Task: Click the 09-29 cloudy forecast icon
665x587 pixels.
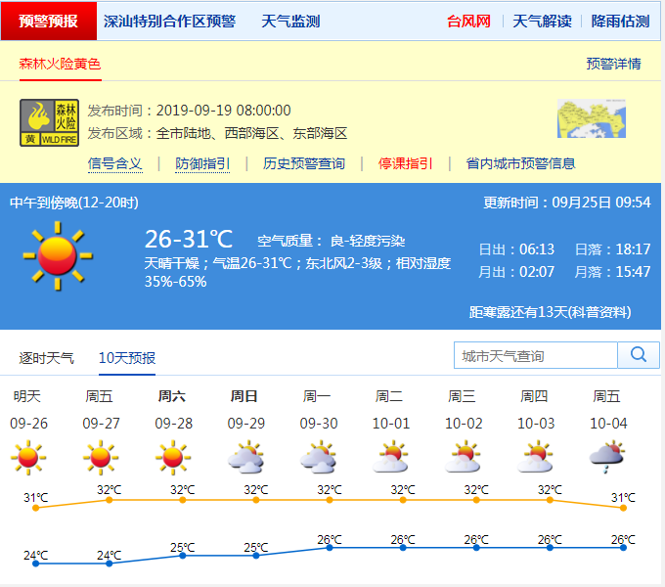Action: (244, 457)
